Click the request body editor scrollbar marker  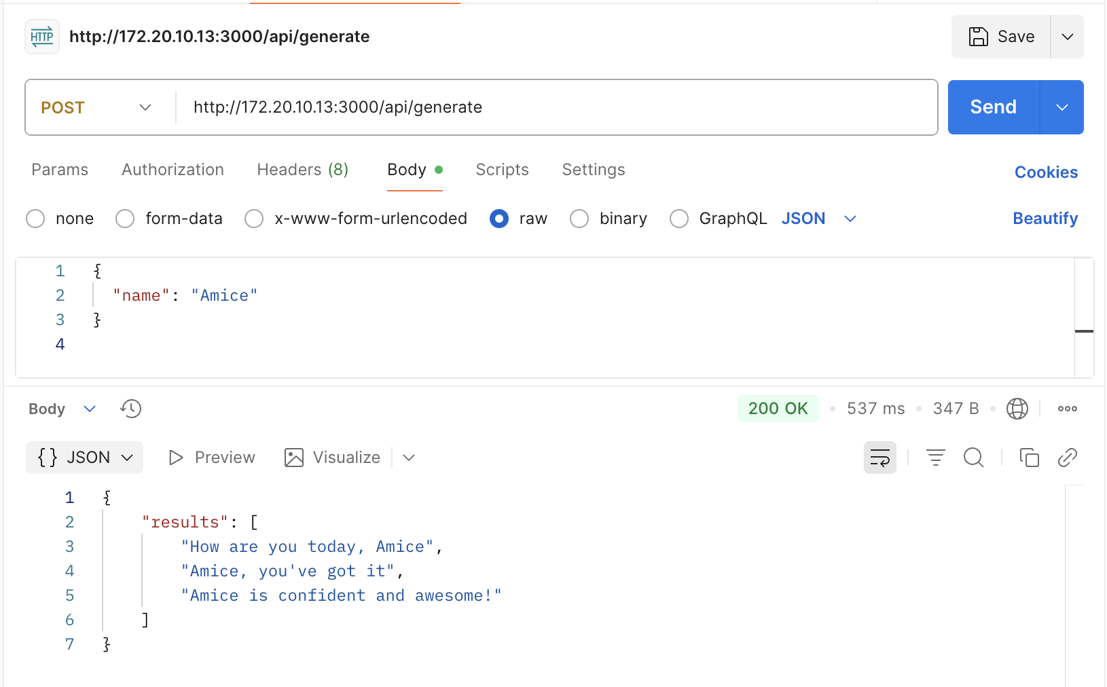click(x=1084, y=331)
